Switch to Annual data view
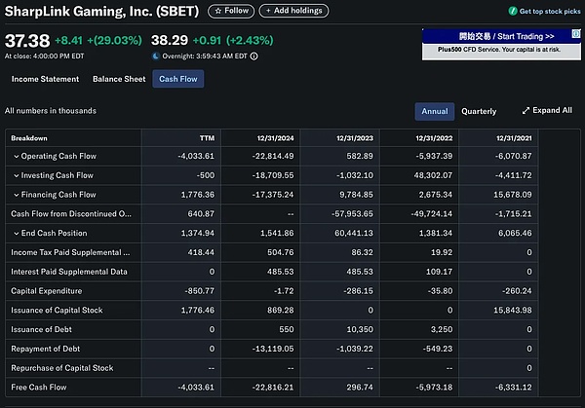Image resolution: width=585 pixels, height=408 pixels. tap(434, 111)
